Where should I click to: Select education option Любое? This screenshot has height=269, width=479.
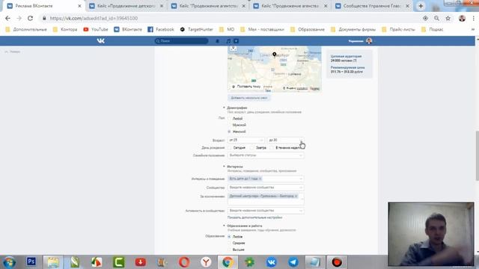pos(230,237)
